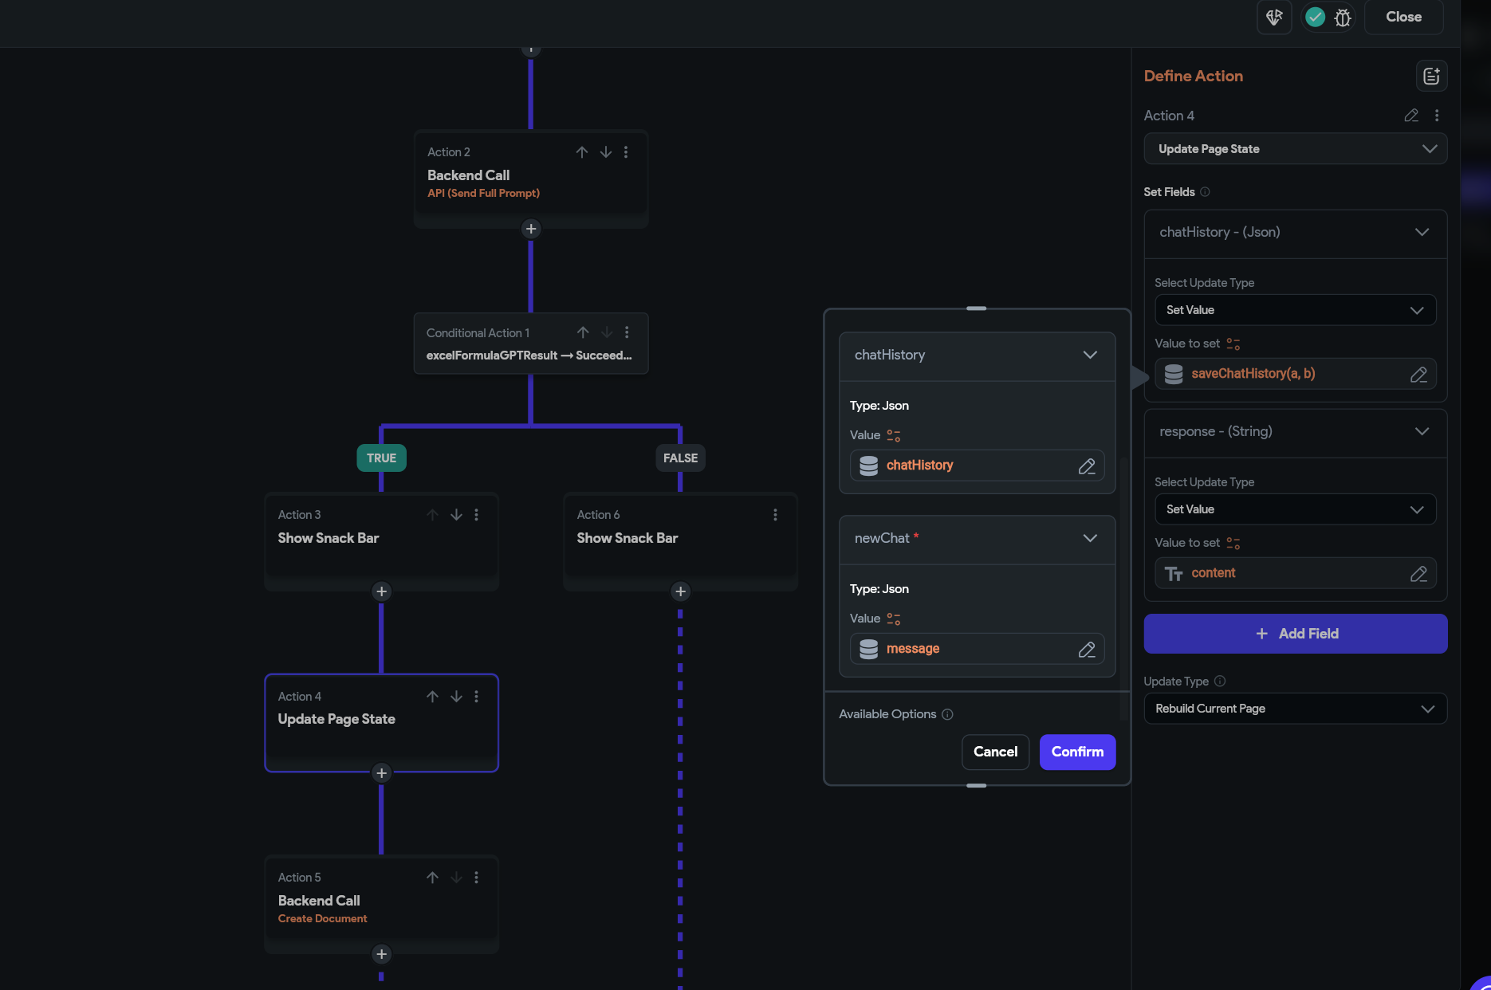
Task: Click the green checkmark status icon
Action: (1316, 17)
